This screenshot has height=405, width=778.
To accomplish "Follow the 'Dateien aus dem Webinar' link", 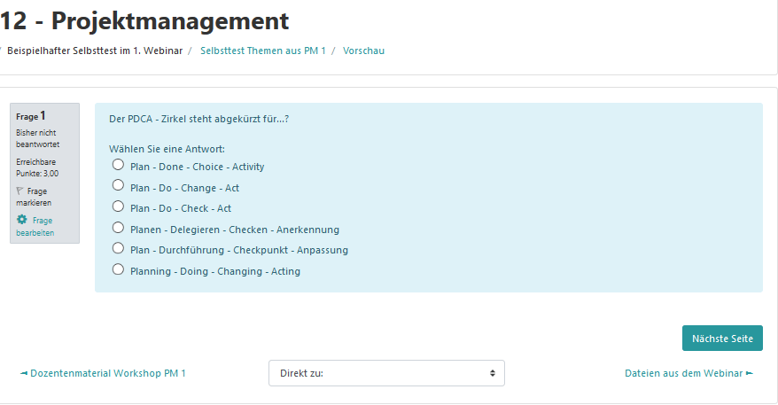I will click(683, 373).
